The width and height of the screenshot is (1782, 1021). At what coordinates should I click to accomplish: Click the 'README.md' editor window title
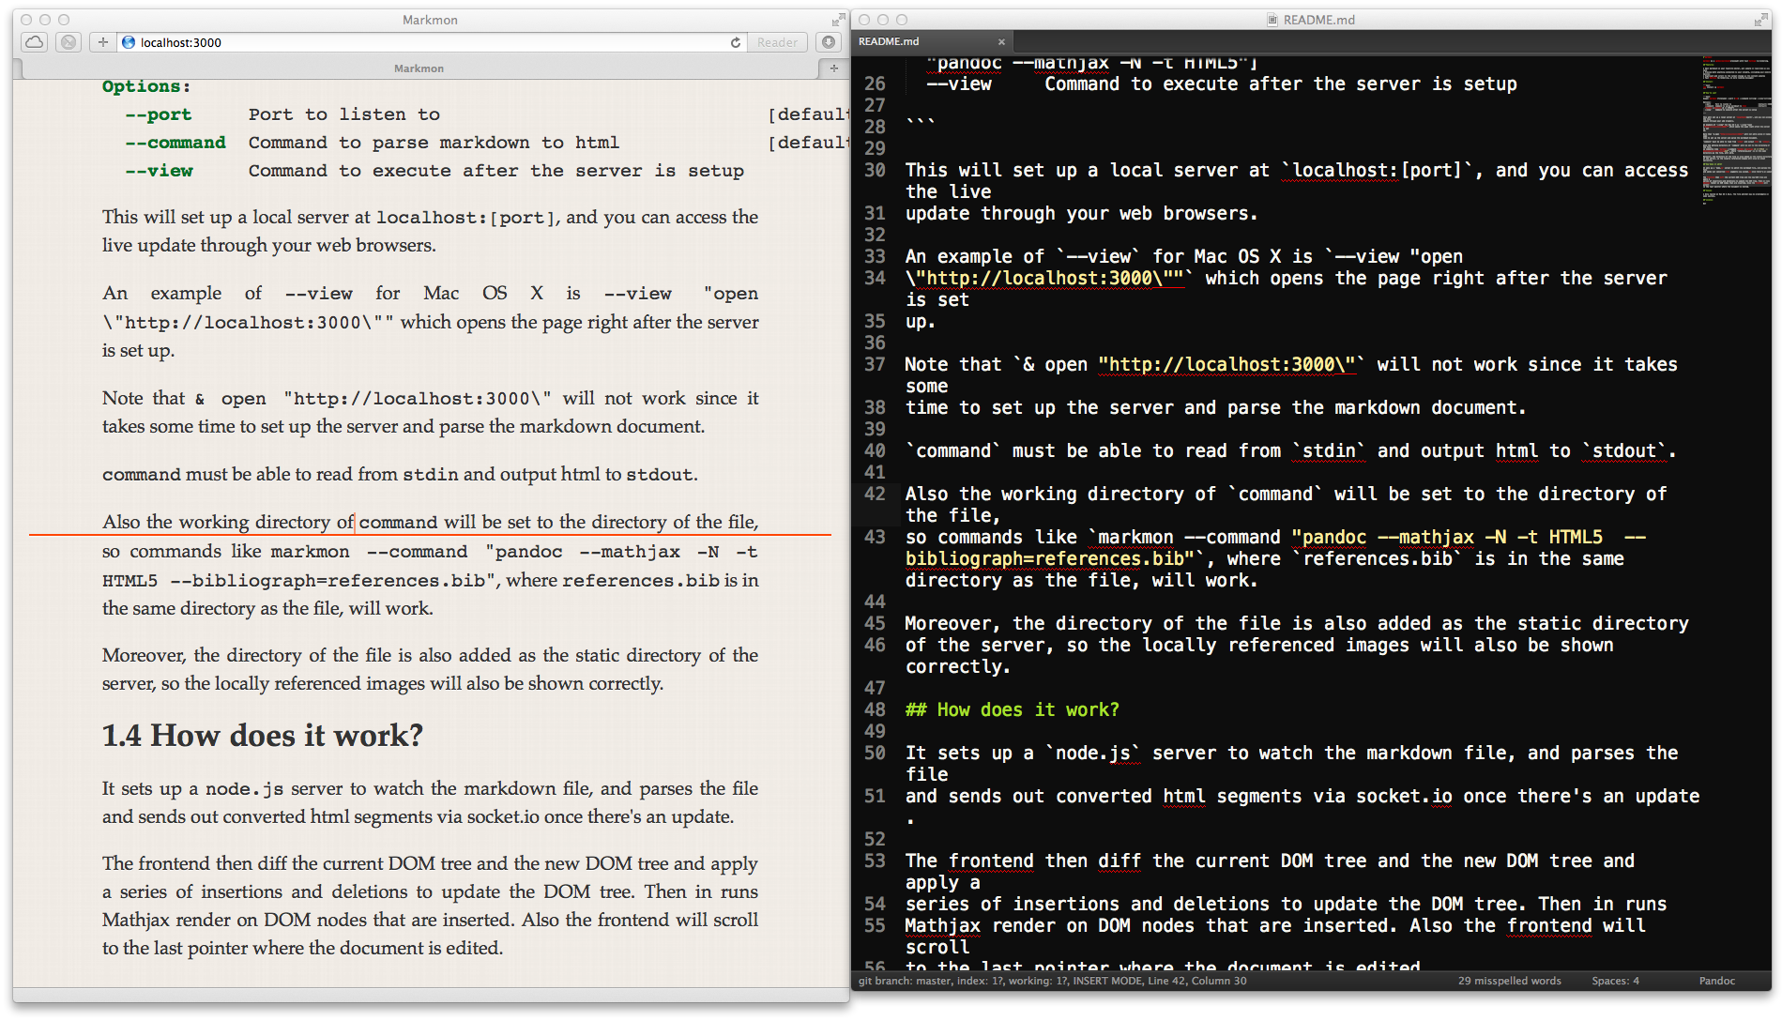point(1318,20)
